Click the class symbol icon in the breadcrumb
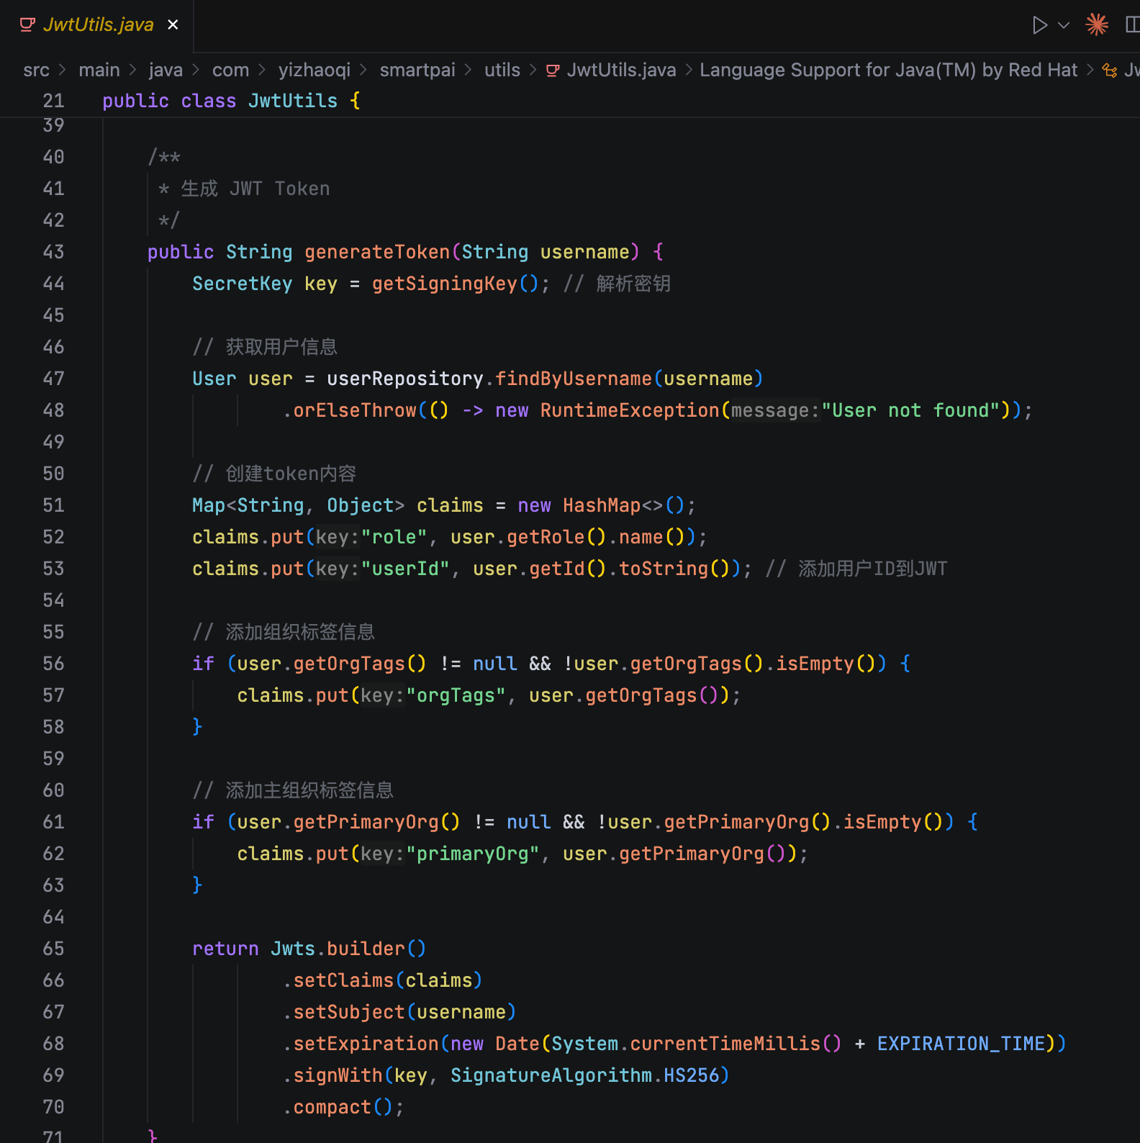 1110,71
